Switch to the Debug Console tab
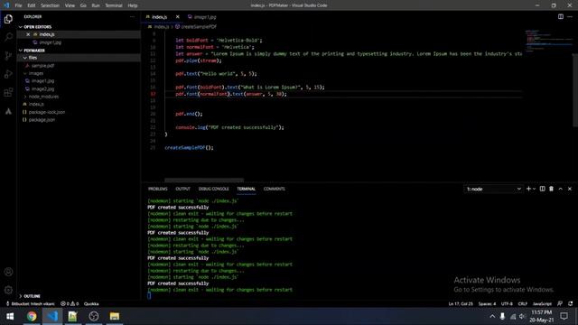The width and height of the screenshot is (578, 325). tap(213, 189)
